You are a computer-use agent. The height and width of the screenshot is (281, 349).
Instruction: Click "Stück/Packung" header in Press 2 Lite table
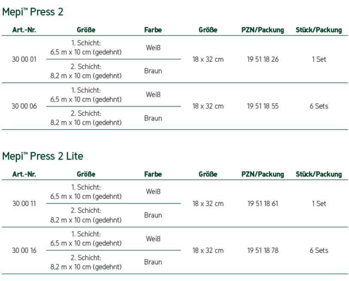[x=319, y=174]
